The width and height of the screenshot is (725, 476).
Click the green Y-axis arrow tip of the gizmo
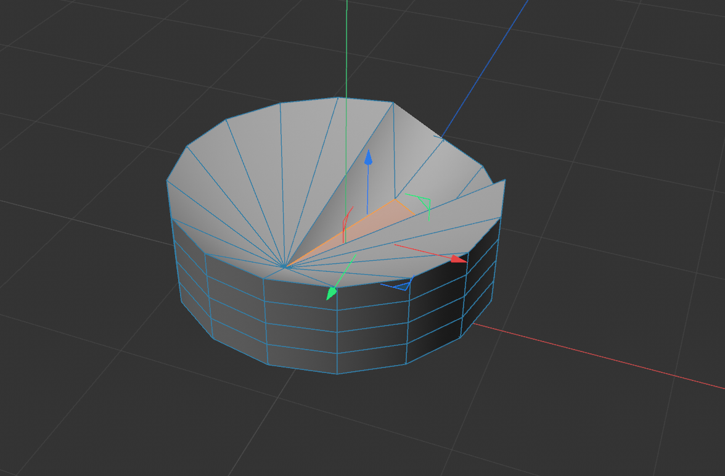(331, 293)
